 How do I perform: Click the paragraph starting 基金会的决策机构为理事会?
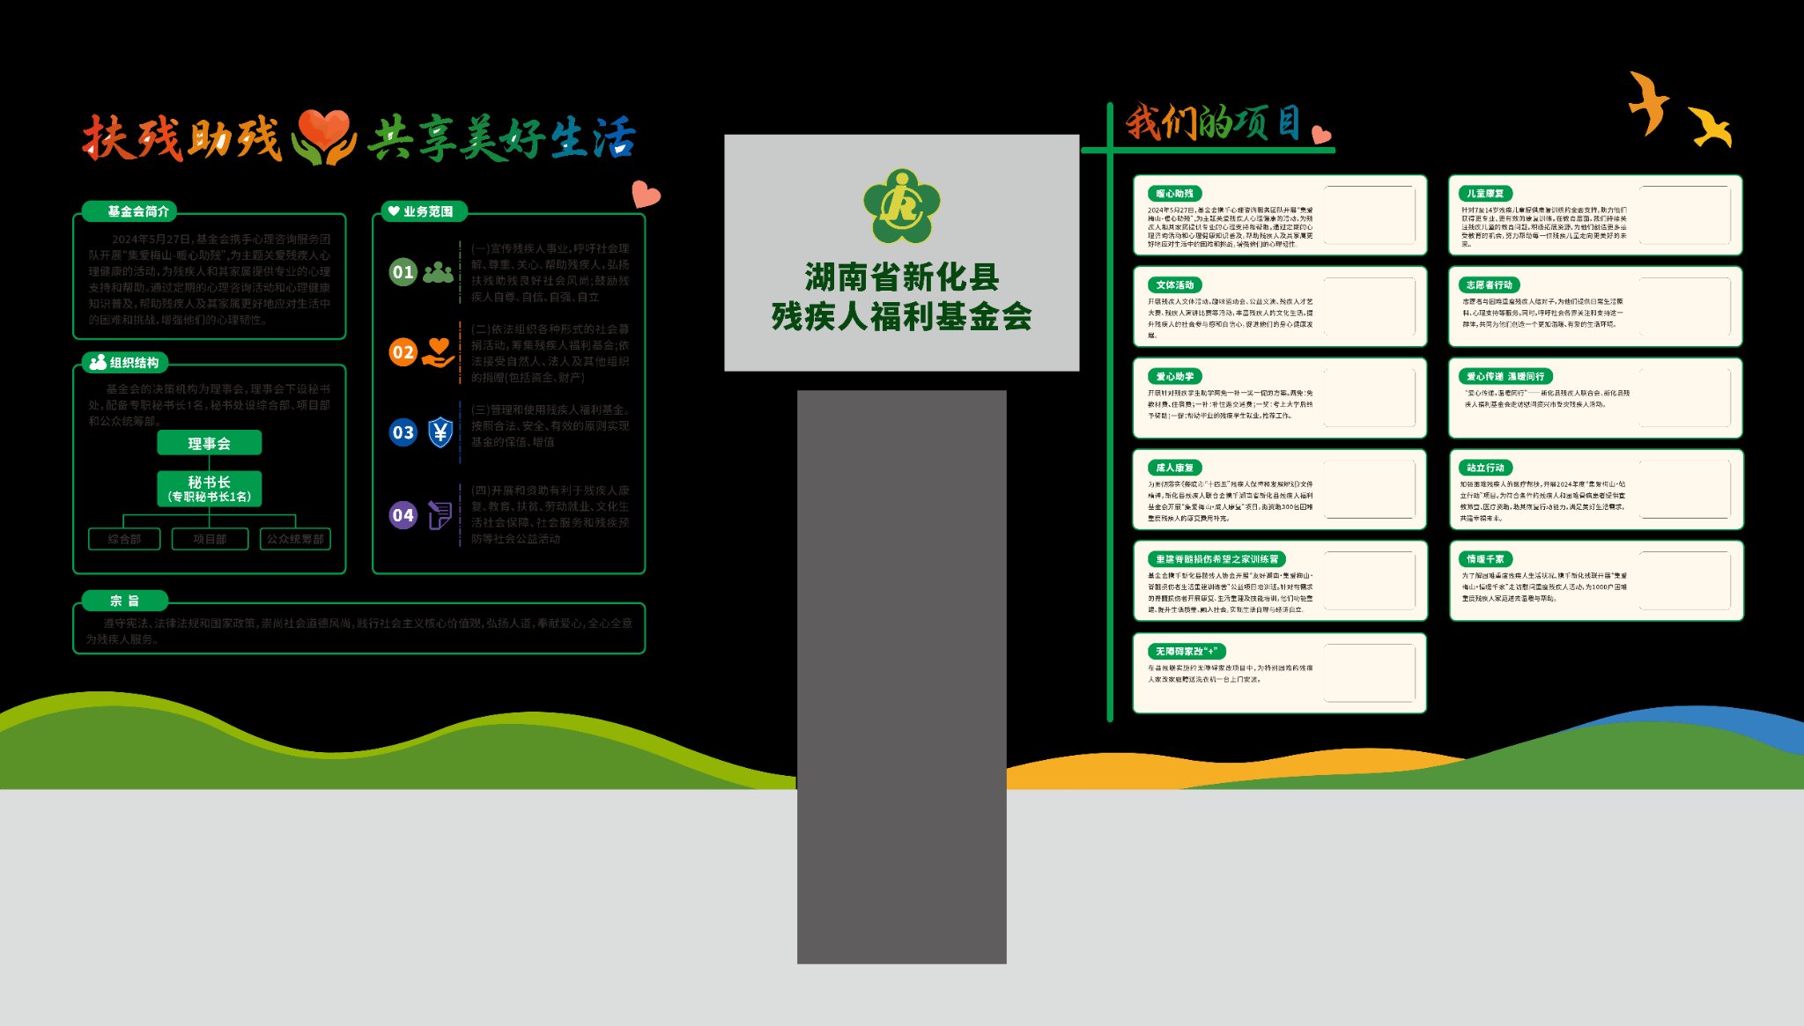(x=210, y=405)
